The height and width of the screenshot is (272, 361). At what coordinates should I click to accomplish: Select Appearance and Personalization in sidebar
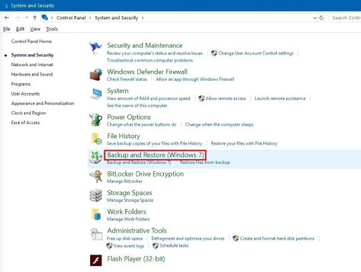[x=43, y=104]
